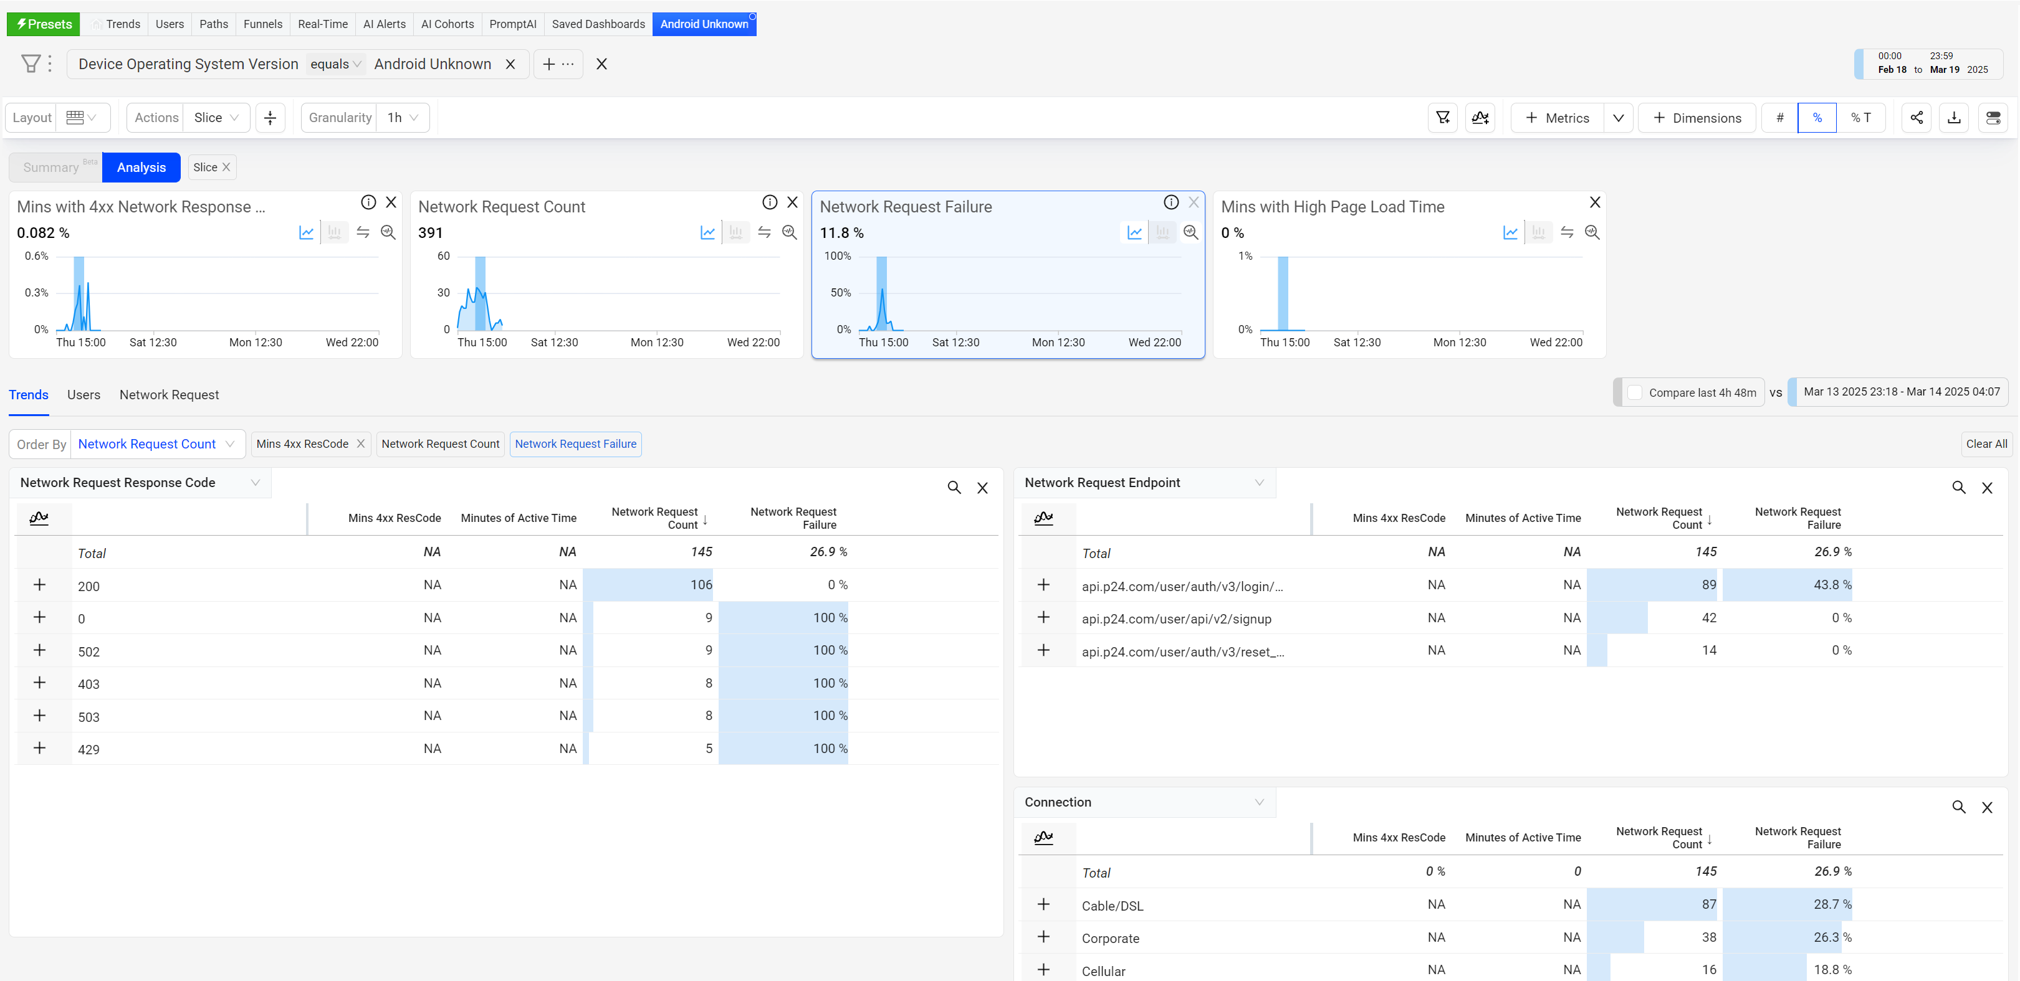
Task: Select the percent (%) display mode
Action: (1817, 118)
